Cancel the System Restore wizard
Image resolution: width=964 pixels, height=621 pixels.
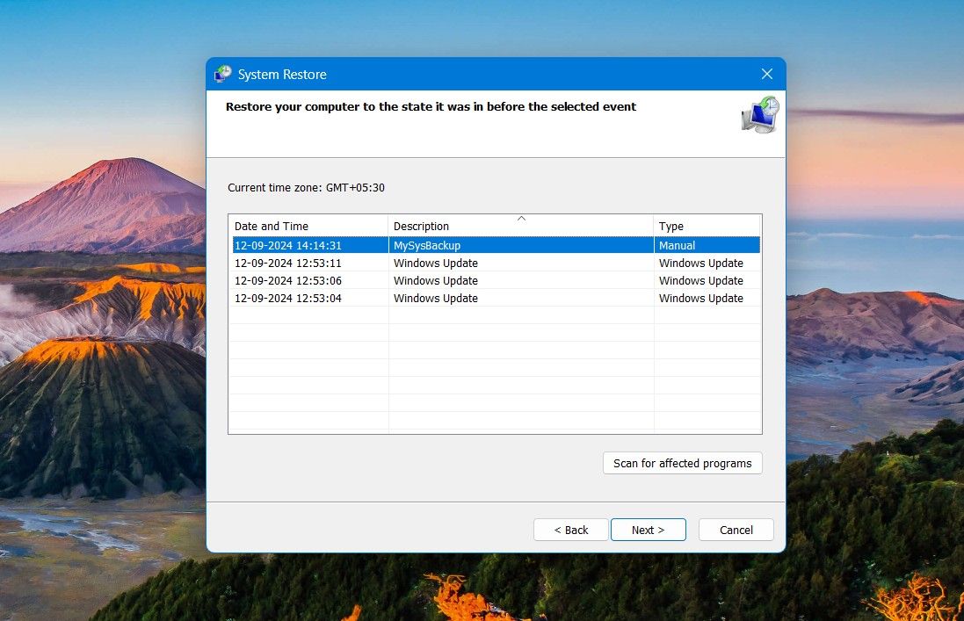[736, 530]
